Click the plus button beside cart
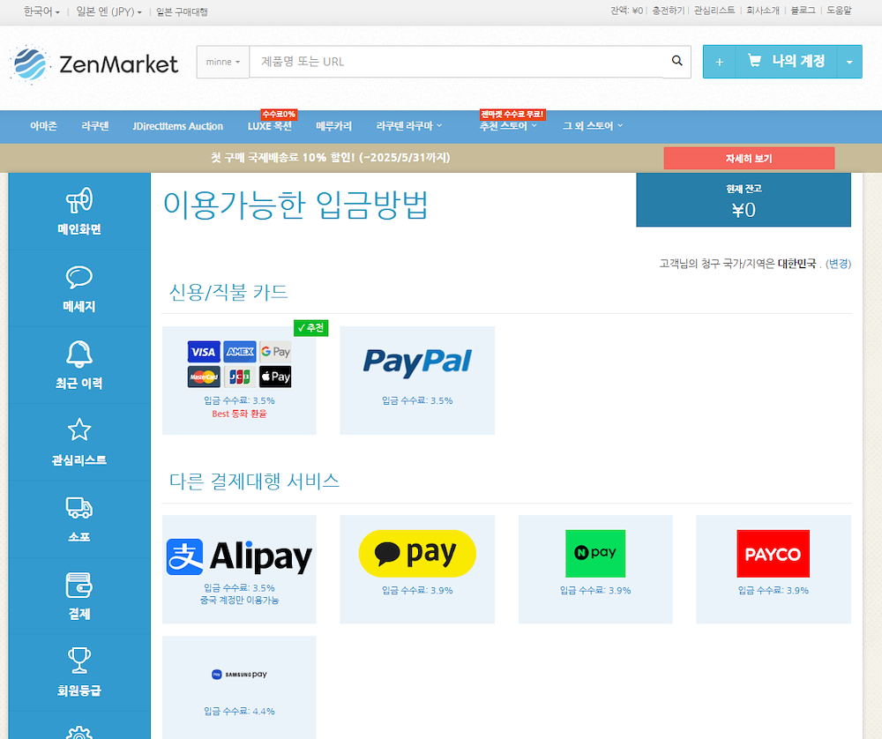The width and height of the screenshot is (882, 739). 719,62
